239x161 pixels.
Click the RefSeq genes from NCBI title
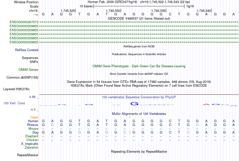[x=139, y=46]
